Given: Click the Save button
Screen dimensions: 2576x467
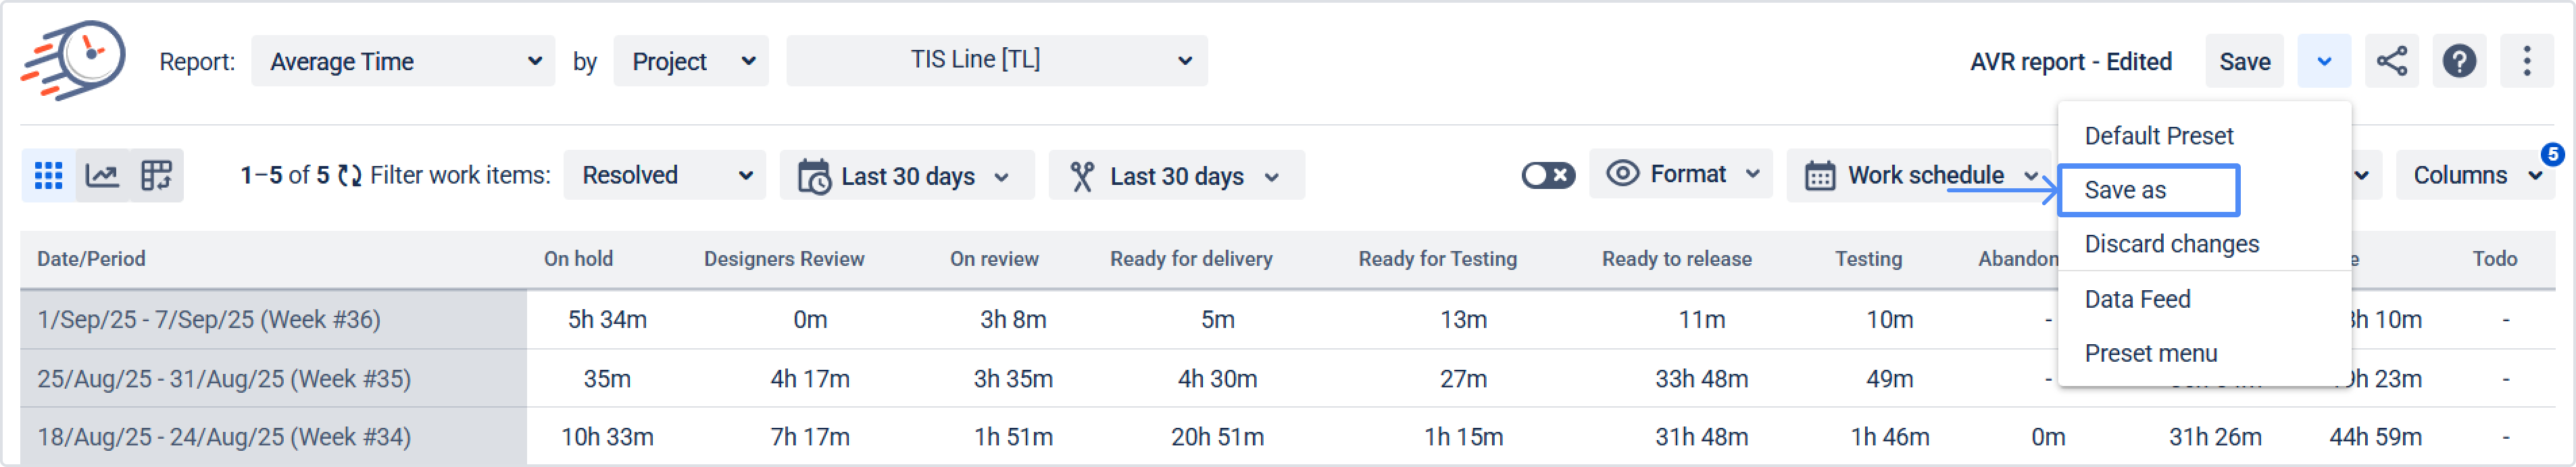Looking at the screenshot, I should pyautogui.click(x=2244, y=61).
